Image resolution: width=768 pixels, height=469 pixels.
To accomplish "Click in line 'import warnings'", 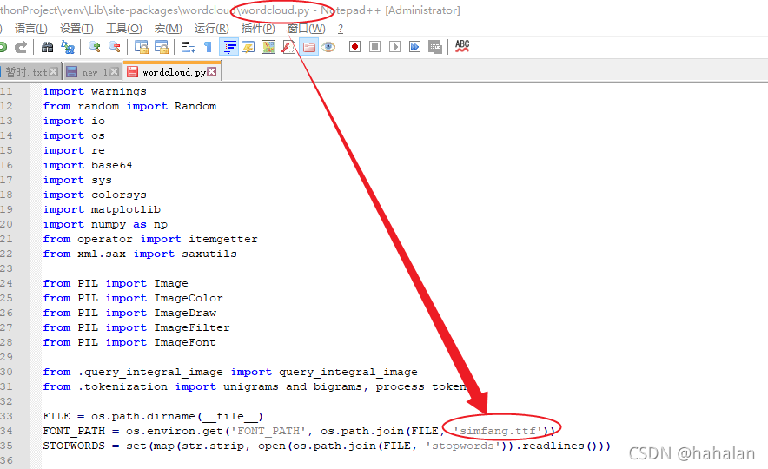I will 95,91.
